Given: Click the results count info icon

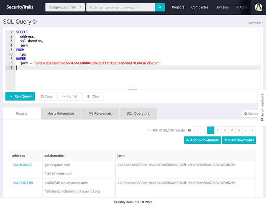Looking at the screenshot, I should tap(189, 130).
